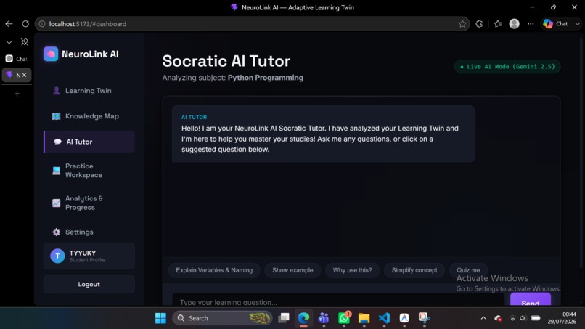
Task: Click the NeuroLink AI logo icon
Action: [51, 54]
